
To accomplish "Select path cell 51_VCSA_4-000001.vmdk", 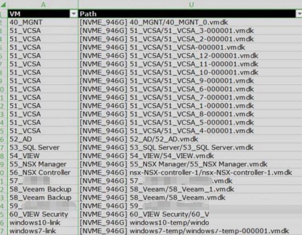I will (x=190, y=131).
